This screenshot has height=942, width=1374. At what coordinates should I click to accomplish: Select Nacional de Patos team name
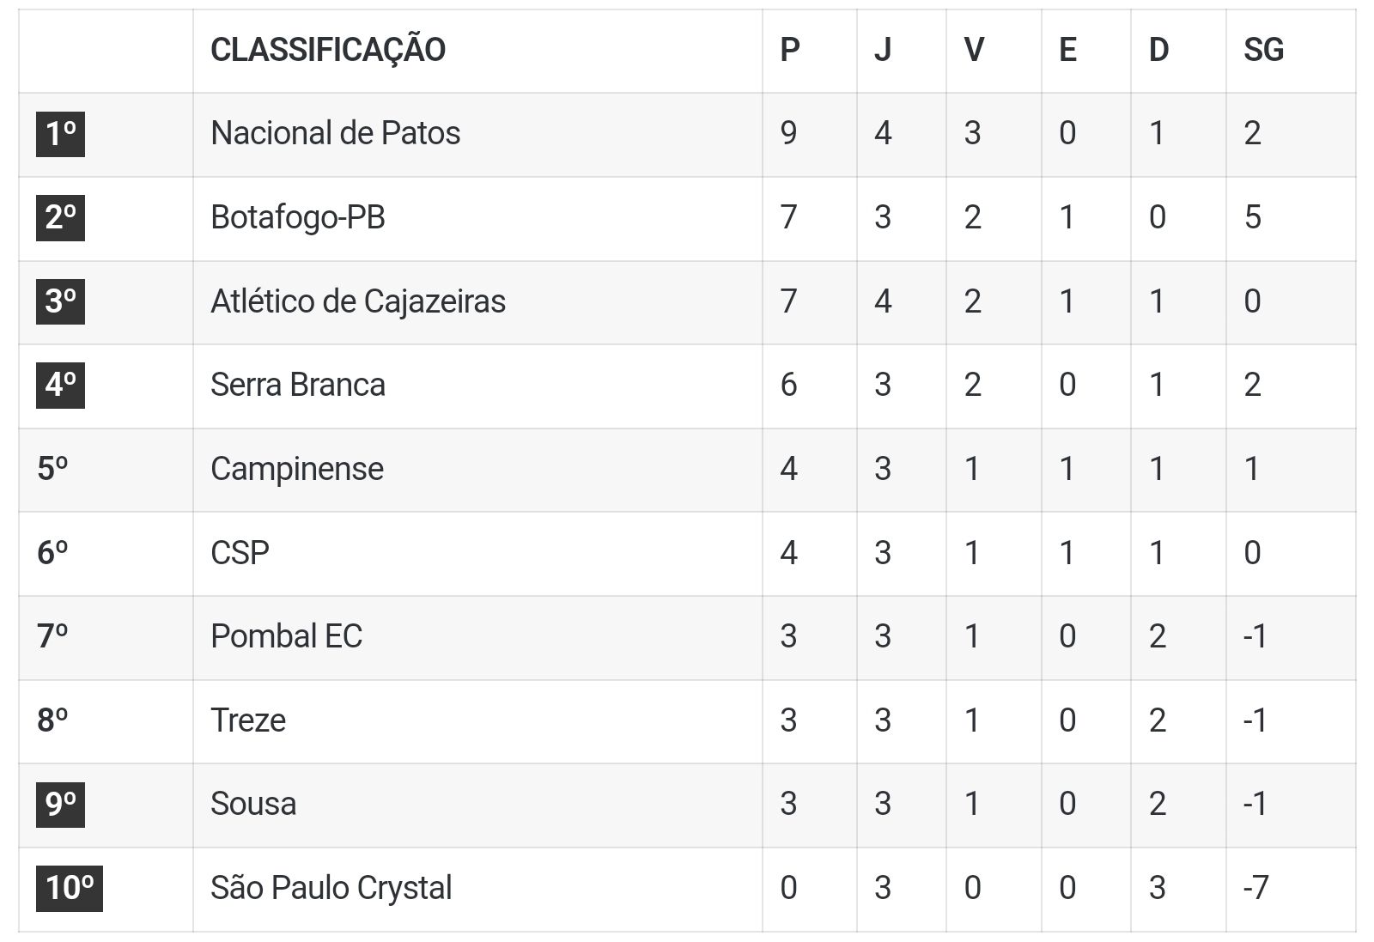[x=336, y=133]
